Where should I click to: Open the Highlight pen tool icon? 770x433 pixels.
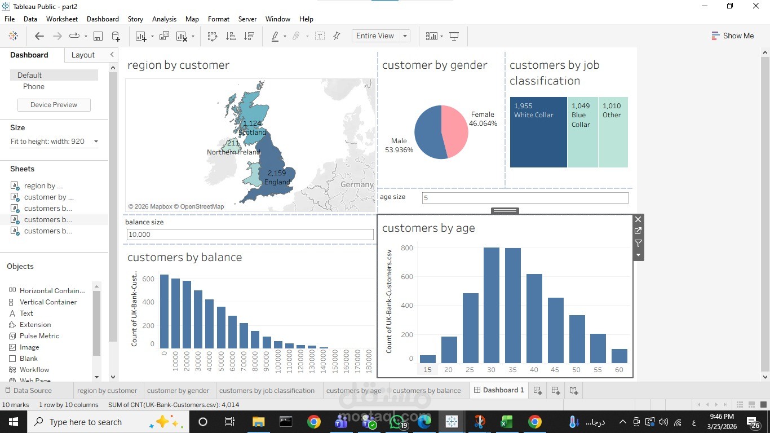click(x=275, y=36)
